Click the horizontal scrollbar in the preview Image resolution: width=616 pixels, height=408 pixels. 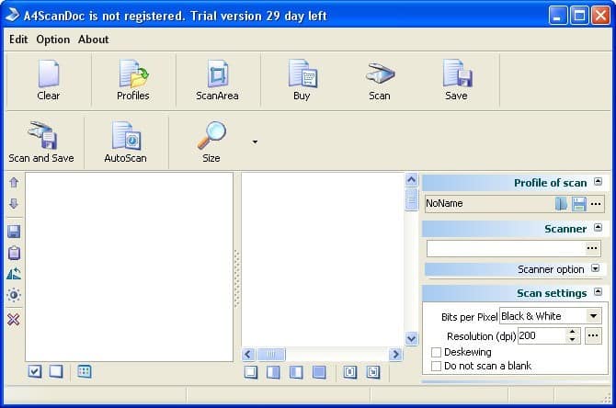coord(322,355)
